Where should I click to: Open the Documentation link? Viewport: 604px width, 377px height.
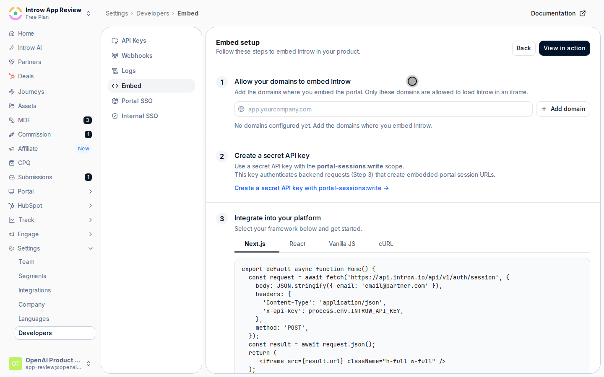[x=558, y=13]
